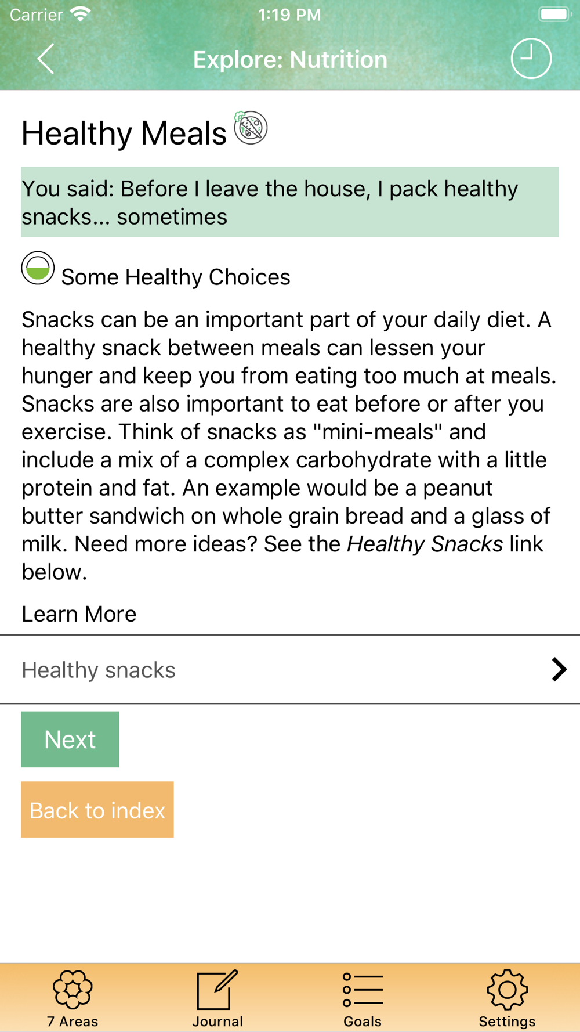Tap the highlighted You said response box
This screenshot has height=1032, width=580.
point(290,202)
